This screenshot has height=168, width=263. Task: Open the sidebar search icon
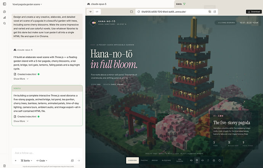tap(5, 23)
